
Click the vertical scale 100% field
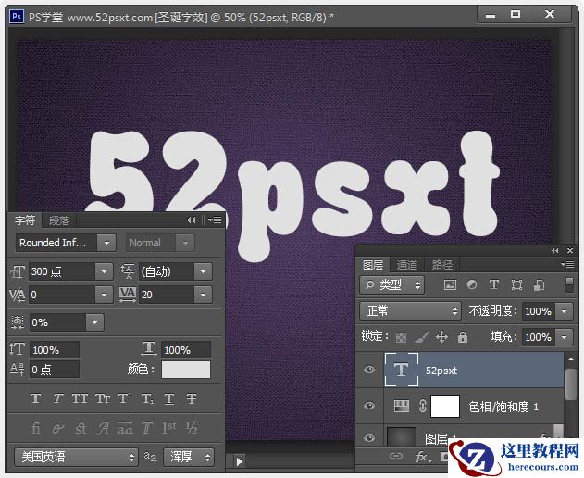[55, 350]
